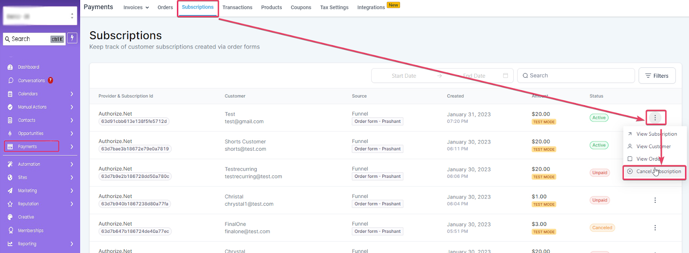
Task: Expand the Reporting sidebar chevron
Action: coord(72,244)
